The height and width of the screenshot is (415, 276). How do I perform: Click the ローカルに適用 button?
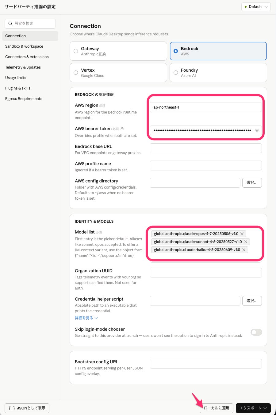coord(217,408)
